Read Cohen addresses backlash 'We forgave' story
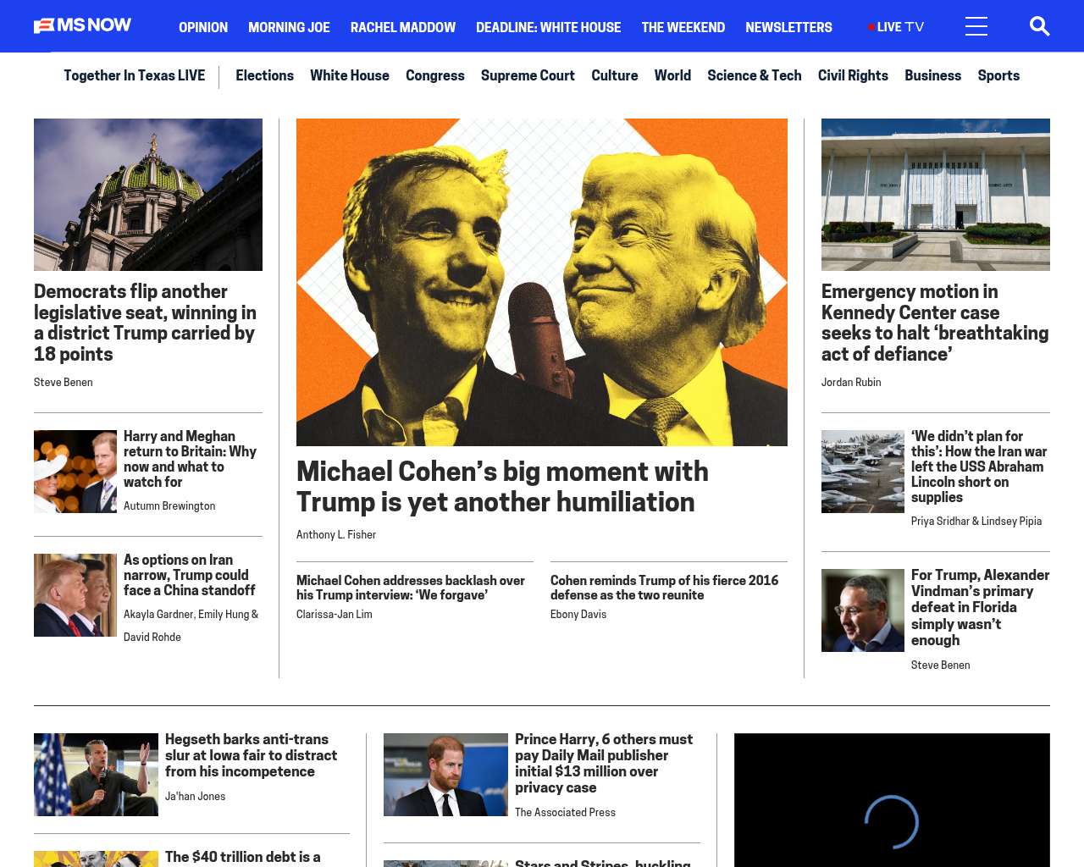This screenshot has height=867, width=1084. (411, 588)
